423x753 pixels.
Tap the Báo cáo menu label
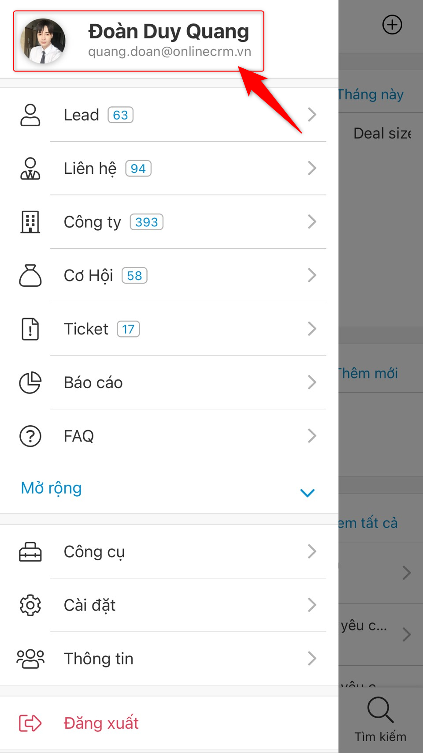click(93, 382)
